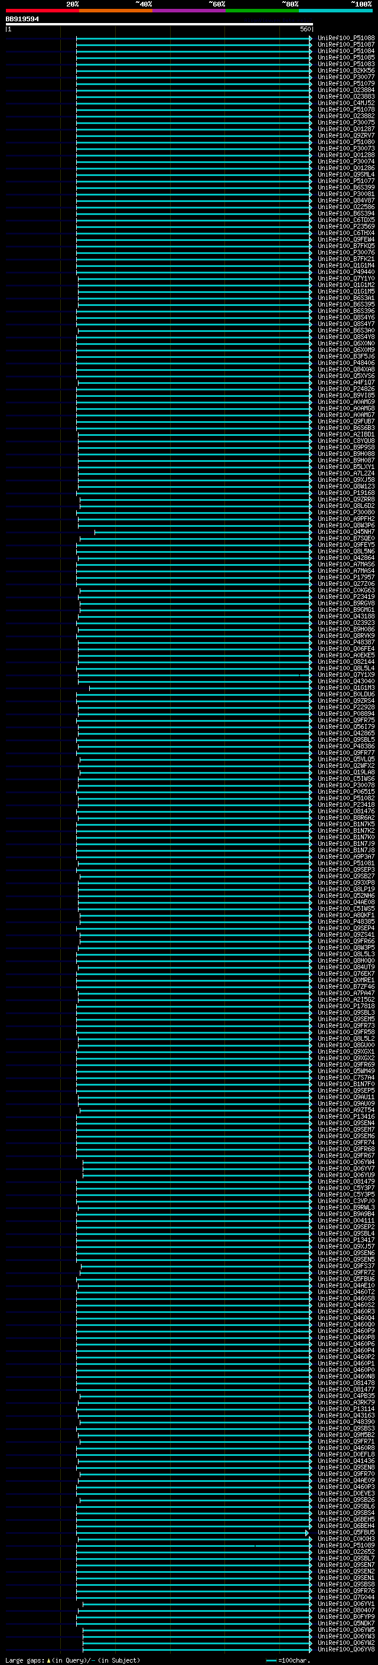Click the cyan alignment bar of UniRef100_P51088
The width and height of the screenshot is (378, 1665).
194,38
